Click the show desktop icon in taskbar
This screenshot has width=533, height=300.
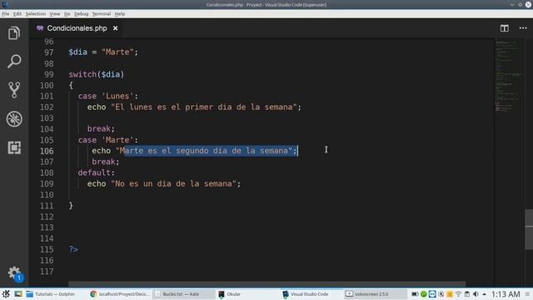tap(18, 294)
